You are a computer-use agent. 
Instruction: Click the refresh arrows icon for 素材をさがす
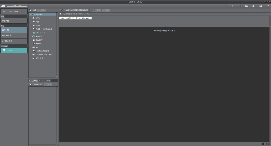click(62, 10)
